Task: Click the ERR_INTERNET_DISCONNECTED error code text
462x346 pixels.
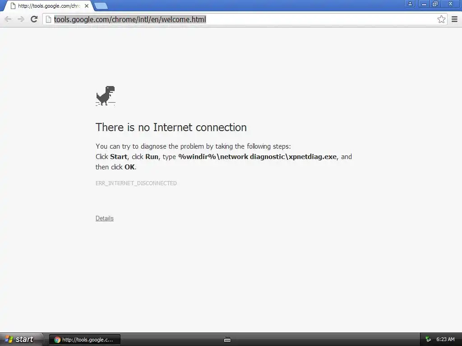Action: tap(136, 183)
